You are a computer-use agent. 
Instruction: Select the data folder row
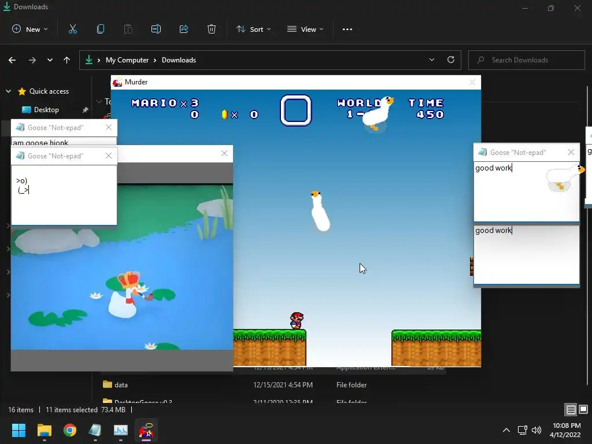click(272, 384)
